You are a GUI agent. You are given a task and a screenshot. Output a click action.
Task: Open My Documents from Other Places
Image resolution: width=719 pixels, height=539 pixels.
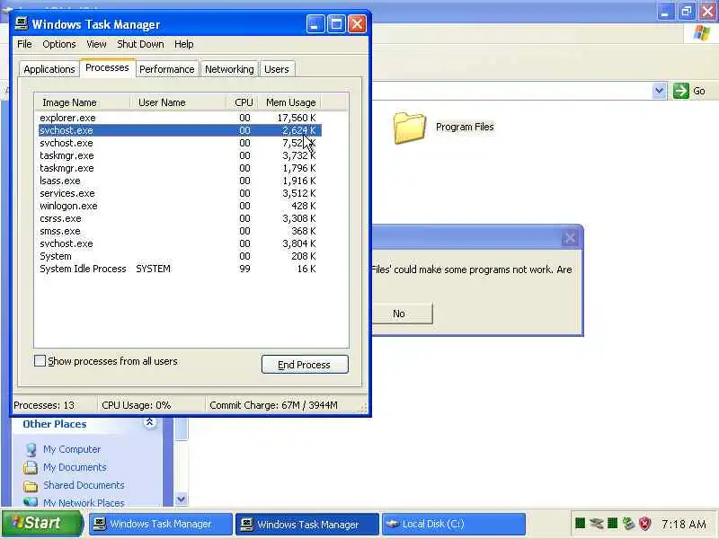tap(75, 467)
